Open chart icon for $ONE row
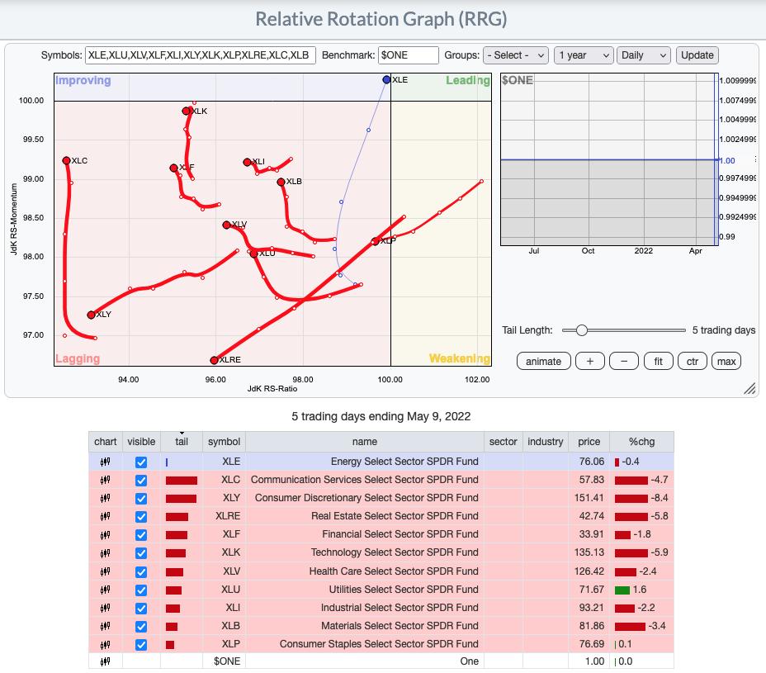The height and width of the screenshot is (673, 766). tap(105, 661)
